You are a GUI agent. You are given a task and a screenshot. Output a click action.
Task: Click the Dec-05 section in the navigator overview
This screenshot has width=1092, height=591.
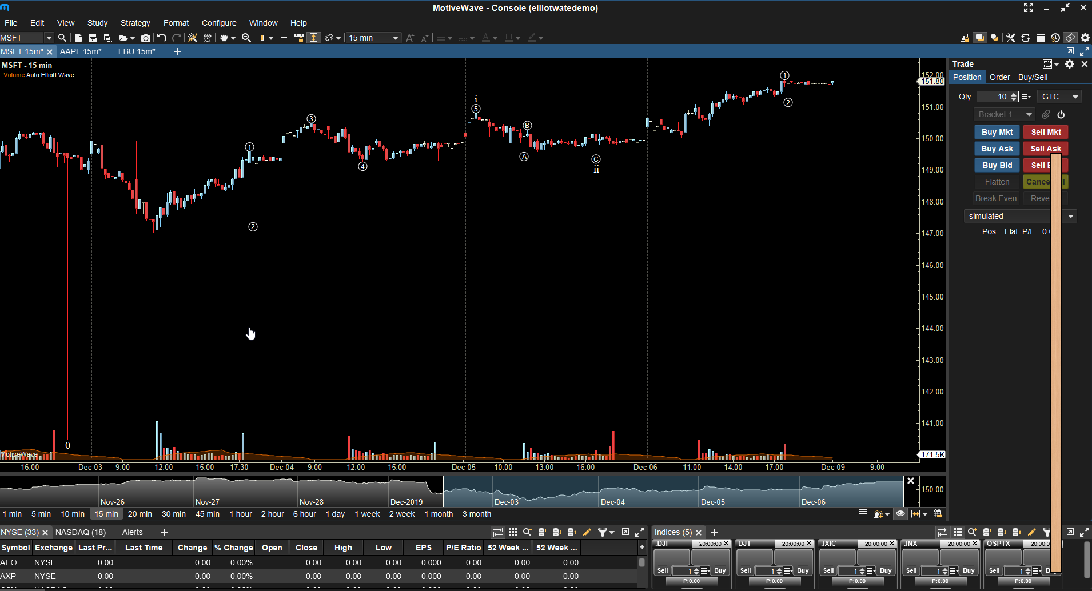[x=748, y=491]
